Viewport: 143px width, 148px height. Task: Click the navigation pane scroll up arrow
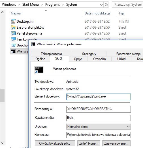click(x=2, y=12)
